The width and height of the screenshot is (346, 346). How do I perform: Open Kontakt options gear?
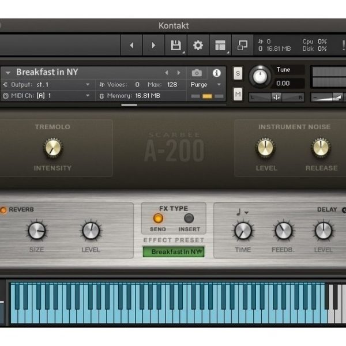pos(198,45)
